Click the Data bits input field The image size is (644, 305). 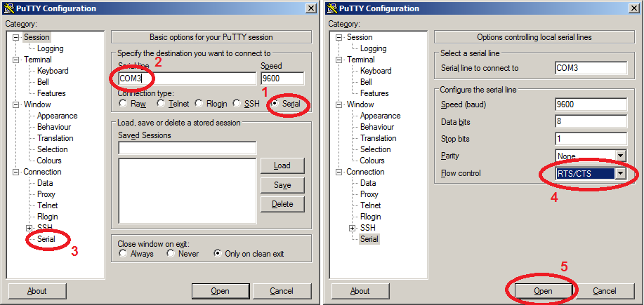tap(590, 121)
